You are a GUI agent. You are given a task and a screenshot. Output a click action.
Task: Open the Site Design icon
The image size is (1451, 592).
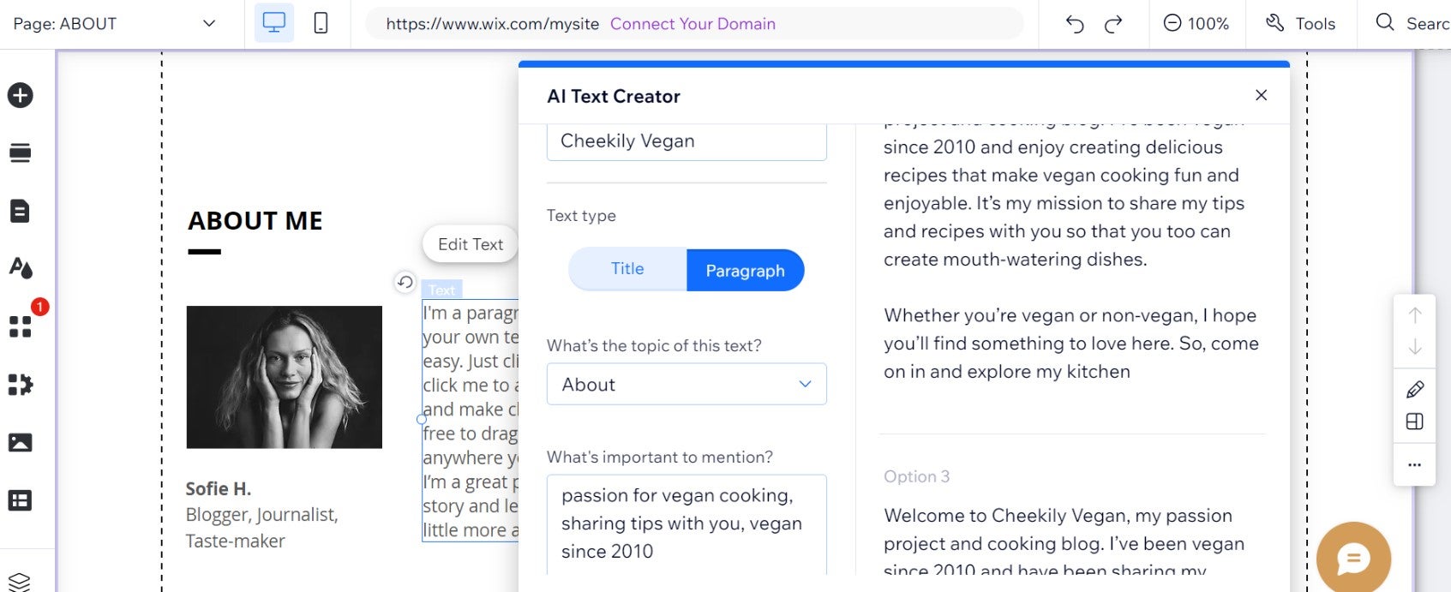coord(21,268)
